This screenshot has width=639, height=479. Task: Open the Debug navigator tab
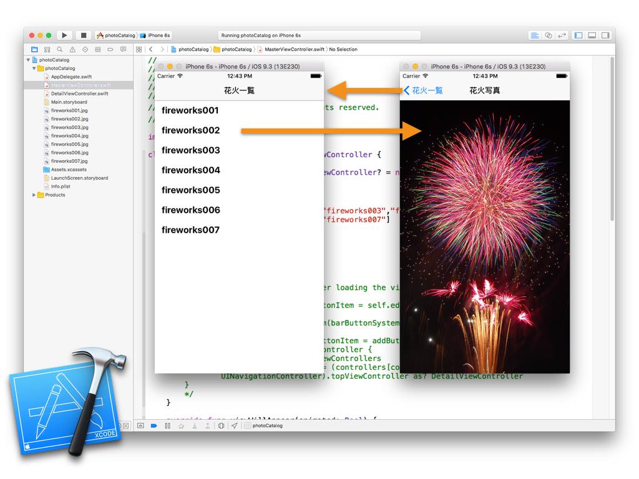98,49
